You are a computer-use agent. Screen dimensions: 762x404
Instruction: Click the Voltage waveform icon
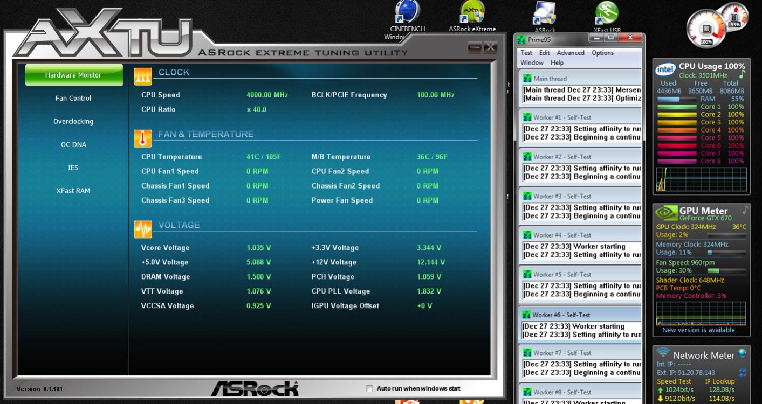(142, 229)
